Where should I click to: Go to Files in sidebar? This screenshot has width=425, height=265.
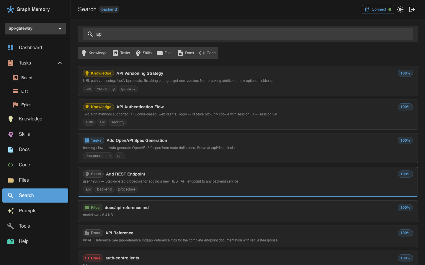(x=35, y=180)
